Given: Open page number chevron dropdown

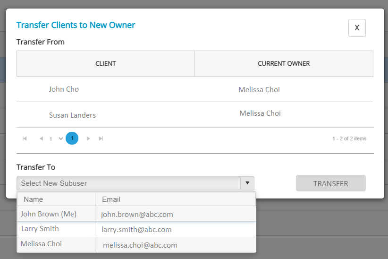Looking at the screenshot, I should (x=60, y=138).
